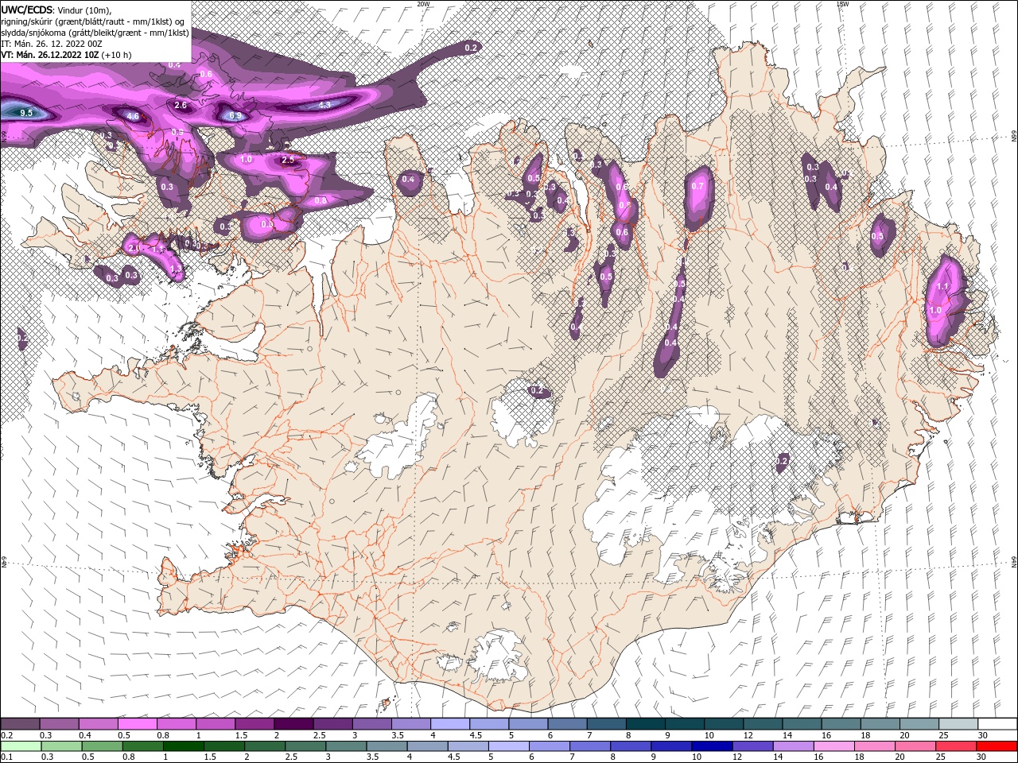Viewport: 1018px width, 763px height.
Task: Click the 'VT: Mán. 26.12.2022 10Z' valid time
Action: [x=50, y=55]
